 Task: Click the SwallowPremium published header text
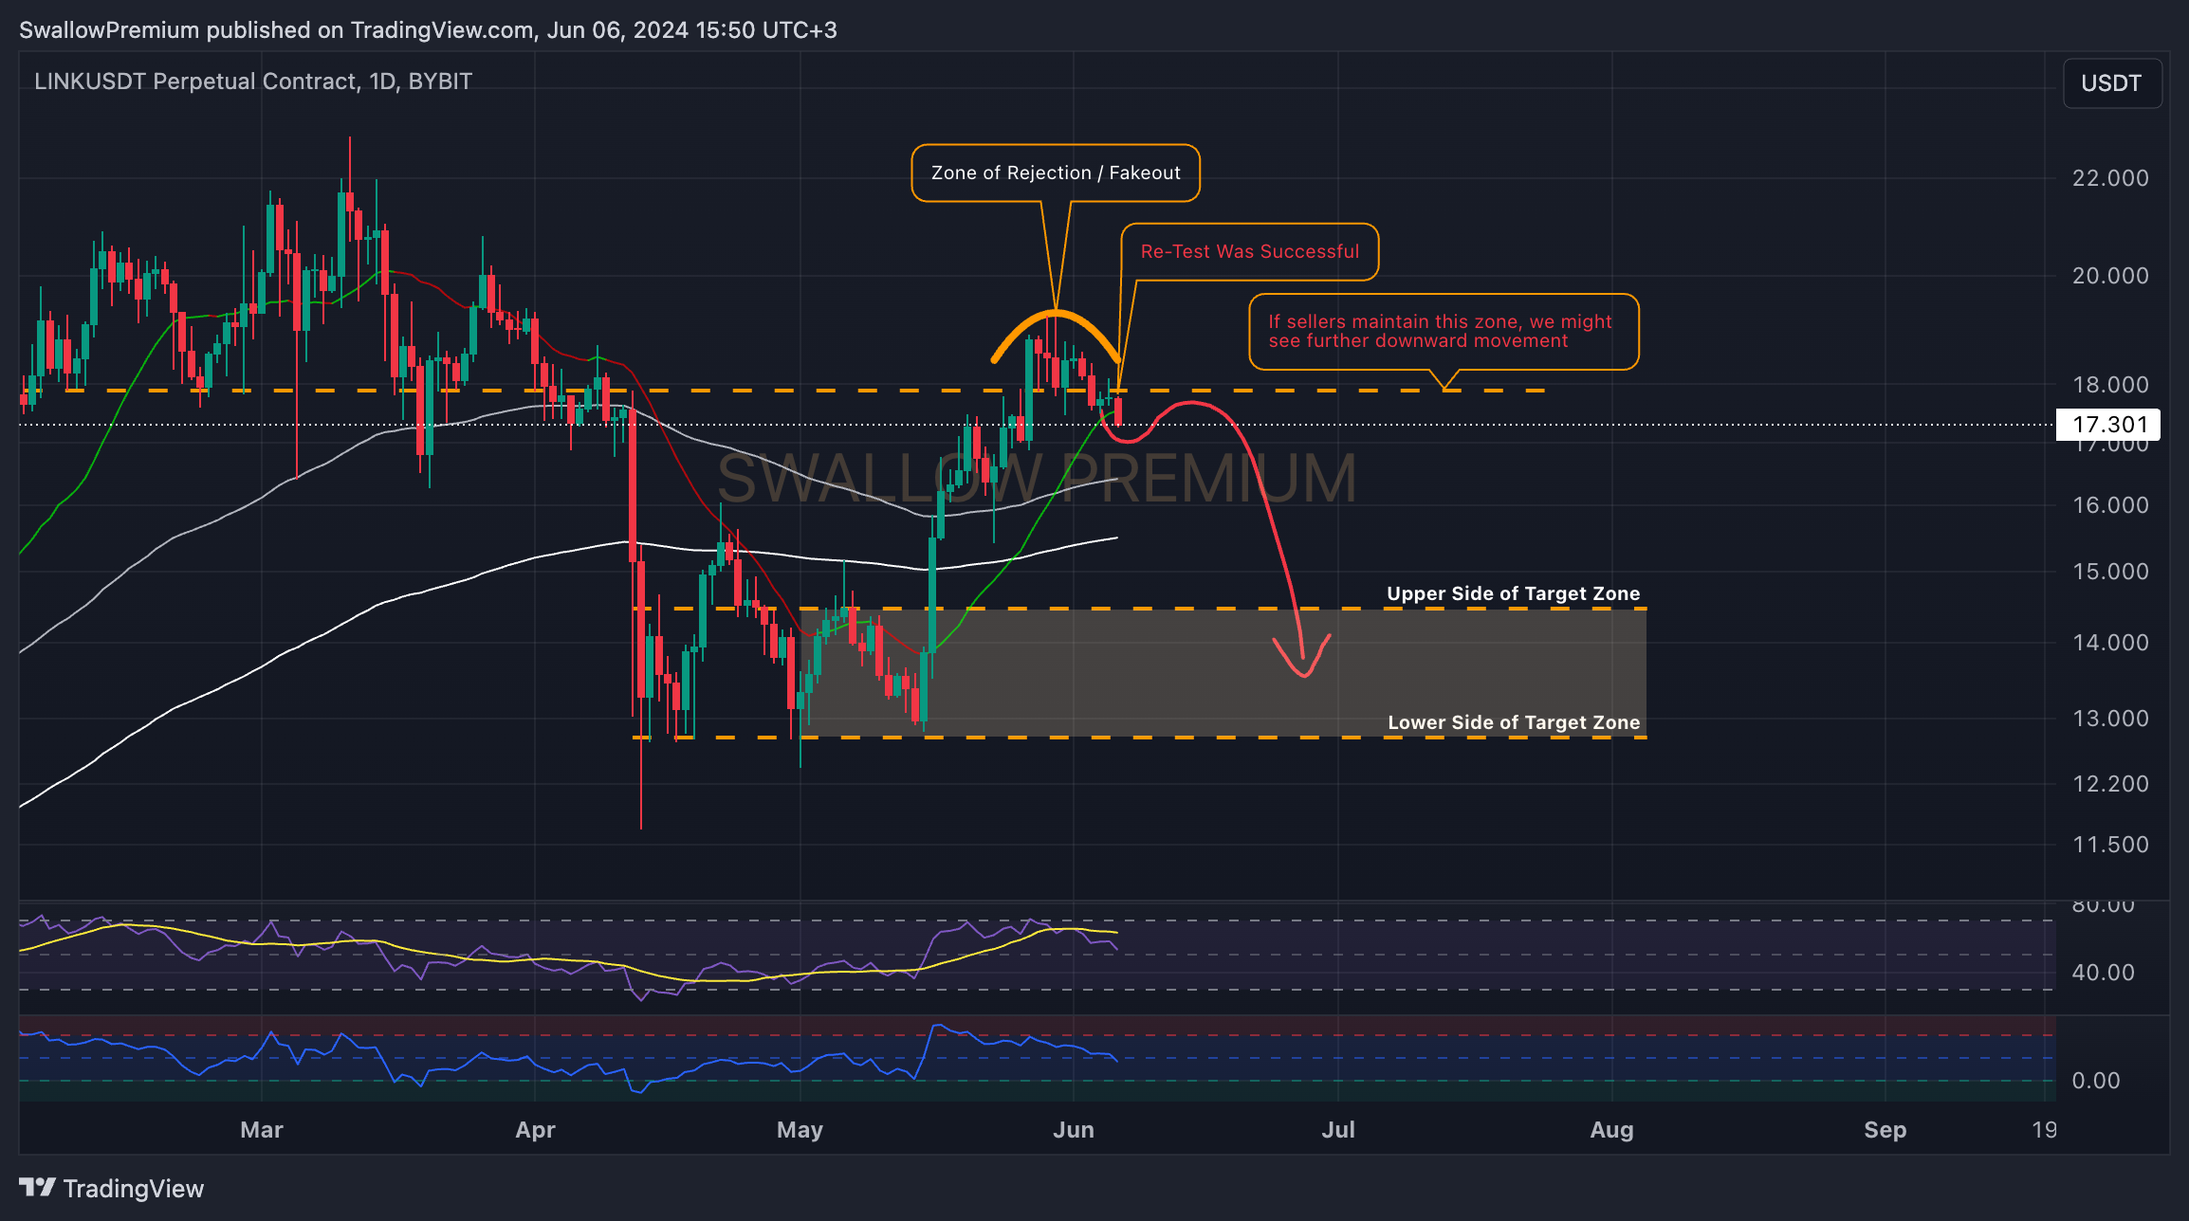[x=428, y=30]
